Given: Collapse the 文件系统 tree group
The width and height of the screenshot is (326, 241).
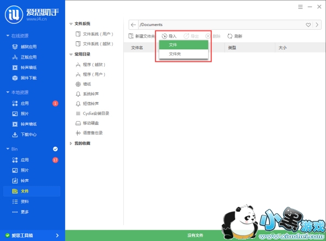Looking at the screenshot, I should pyautogui.click(x=71, y=24).
